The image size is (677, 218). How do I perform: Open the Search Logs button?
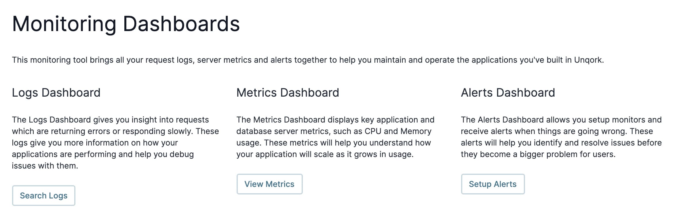pos(44,196)
